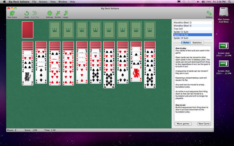This screenshot has width=234, height=146.
Task: Open the Apple menu
Action: click(x=4, y=2)
